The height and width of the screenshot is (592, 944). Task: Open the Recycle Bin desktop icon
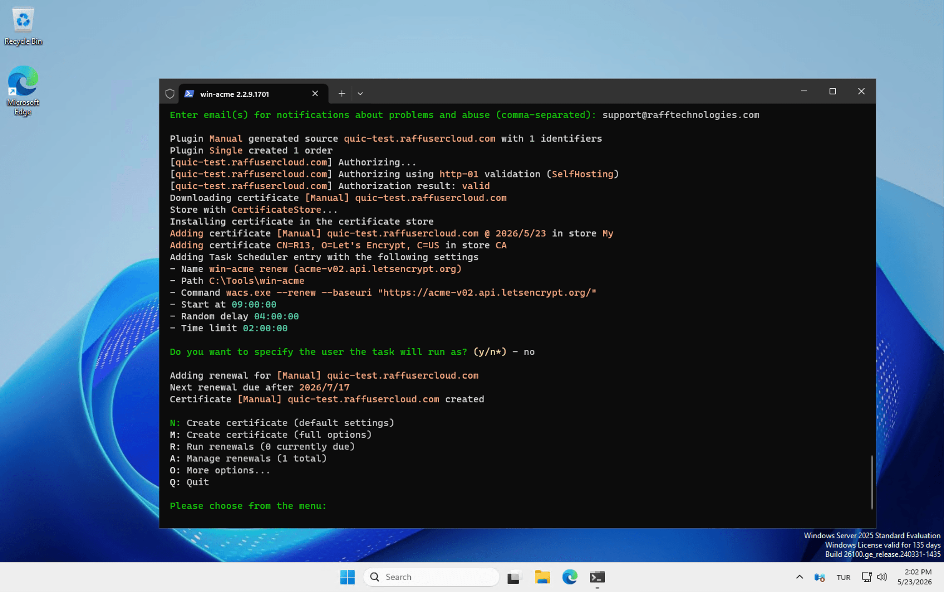pyautogui.click(x=23, y=26)
